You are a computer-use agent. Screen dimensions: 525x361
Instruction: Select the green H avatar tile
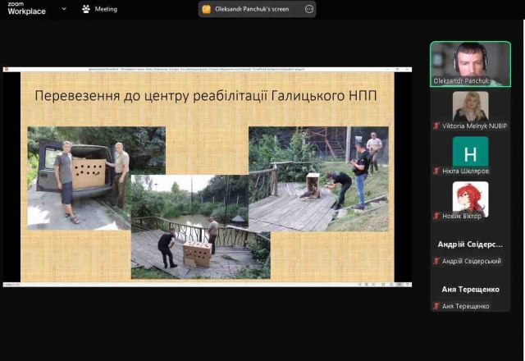pyautogui.click(x=470, y=152)
